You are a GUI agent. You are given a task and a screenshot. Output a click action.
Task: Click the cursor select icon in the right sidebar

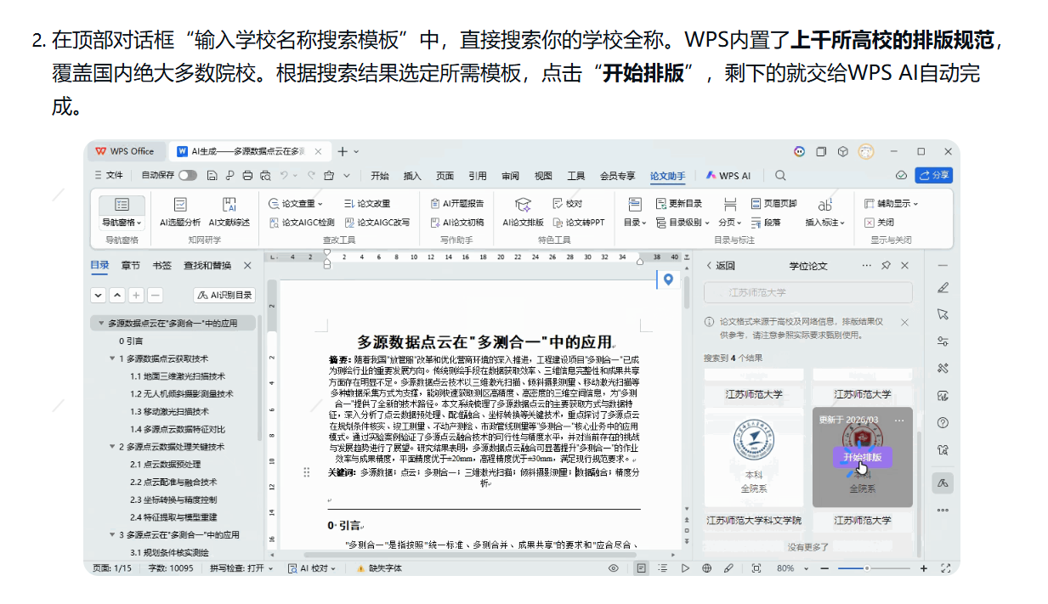coord(943,314)
